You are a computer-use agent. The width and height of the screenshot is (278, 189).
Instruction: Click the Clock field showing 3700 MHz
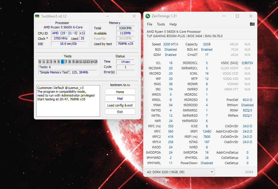[60, 38]
